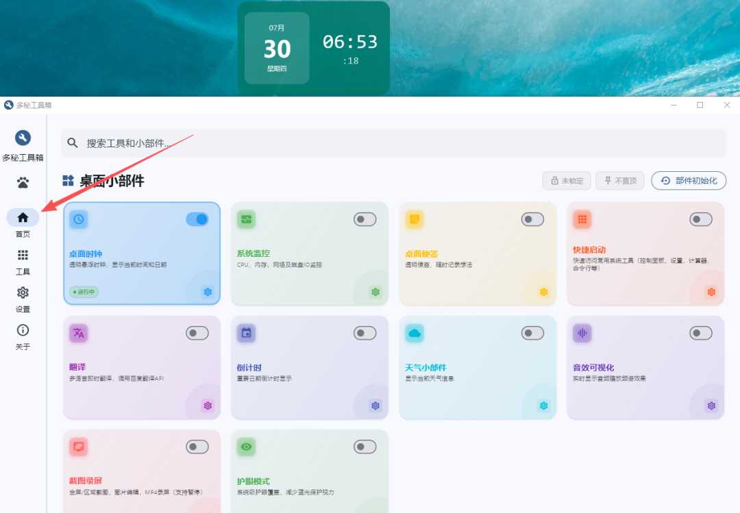Click the 部件初始化 reset button
740x513 pixels.
pyautogui.click(x=689, y=181)
